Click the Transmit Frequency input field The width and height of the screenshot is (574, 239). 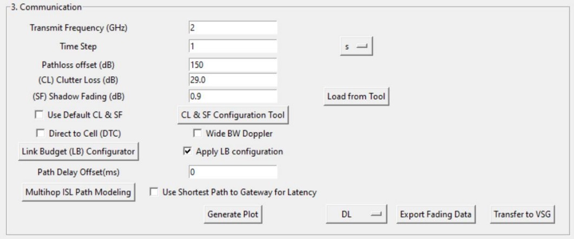point(233,28)
